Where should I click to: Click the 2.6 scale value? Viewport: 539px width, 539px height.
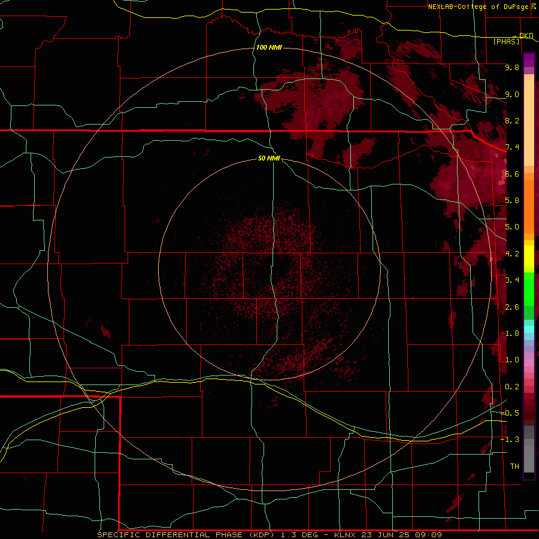(x=512, y=307)
